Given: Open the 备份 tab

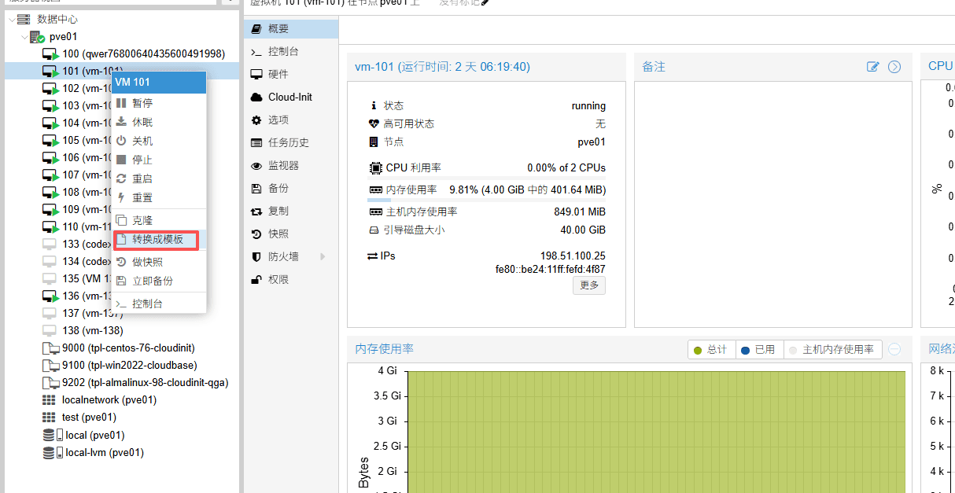Looking at the screenshot, I should click(x=291, y=188).
